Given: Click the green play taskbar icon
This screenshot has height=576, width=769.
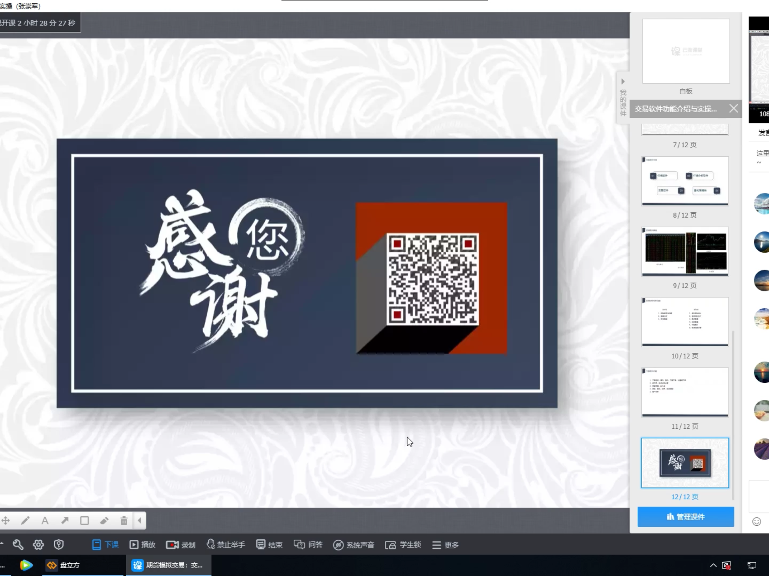Looking at the screenshot, I should tap(26, 565).
